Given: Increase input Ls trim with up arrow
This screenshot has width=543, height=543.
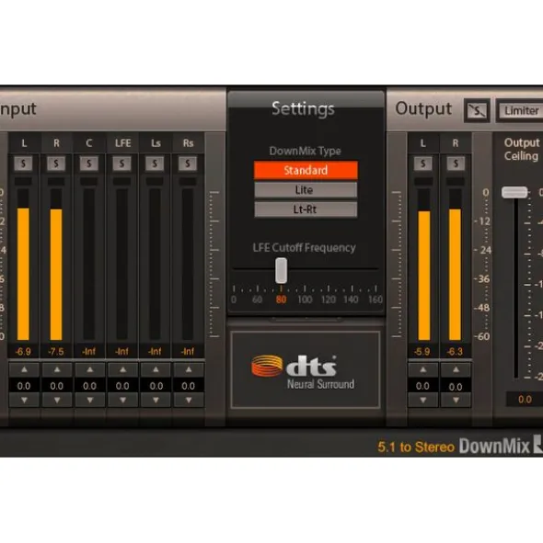Looking at the screenshot, I should coord(156,370).
